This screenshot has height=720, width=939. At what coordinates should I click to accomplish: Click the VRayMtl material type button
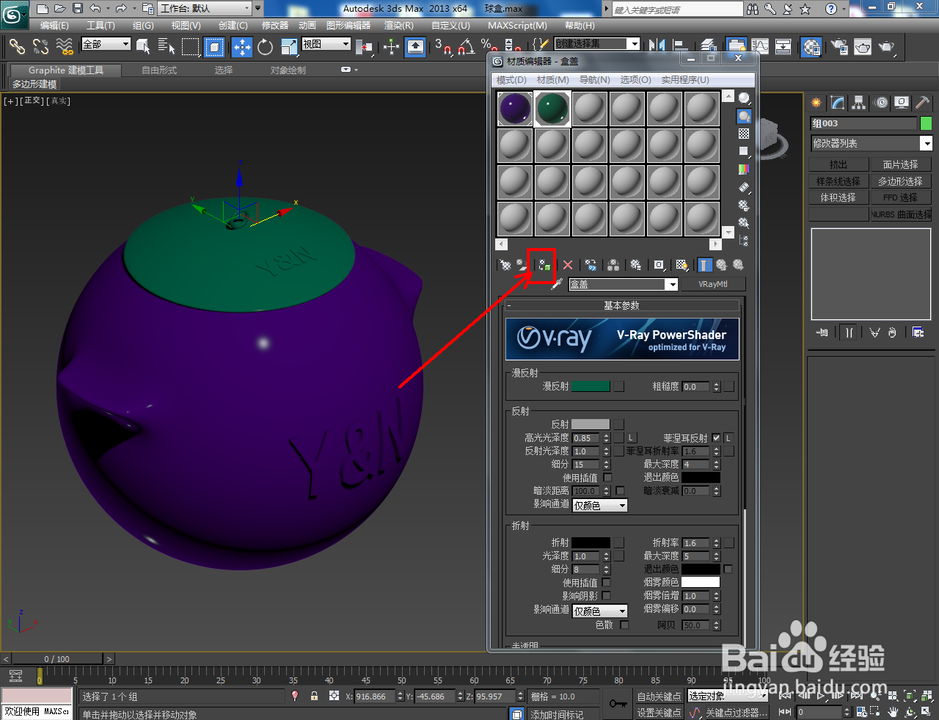[x=712, y=284]
